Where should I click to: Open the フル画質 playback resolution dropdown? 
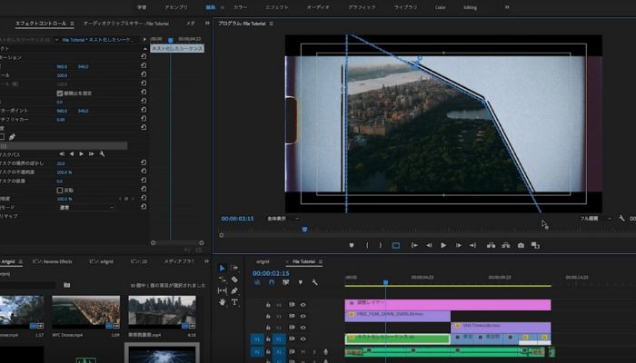[x=595, y=218]
